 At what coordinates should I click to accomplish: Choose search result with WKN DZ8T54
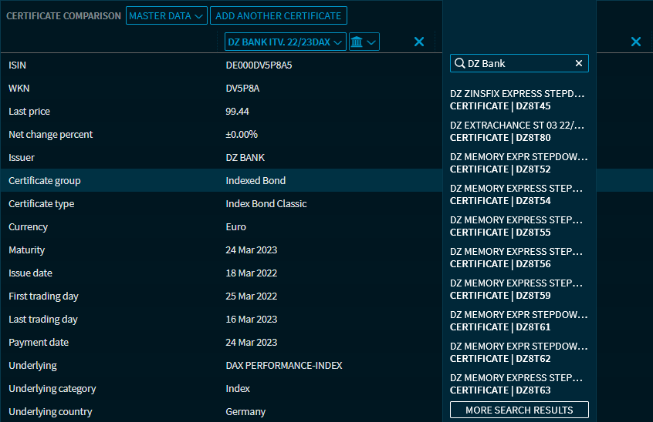tap(517, 195)
